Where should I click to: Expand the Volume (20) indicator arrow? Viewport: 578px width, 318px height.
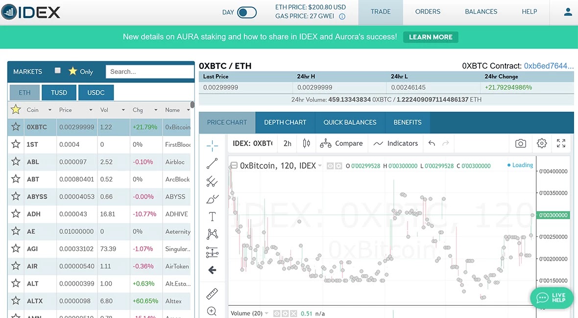click(x=266, y=314)
